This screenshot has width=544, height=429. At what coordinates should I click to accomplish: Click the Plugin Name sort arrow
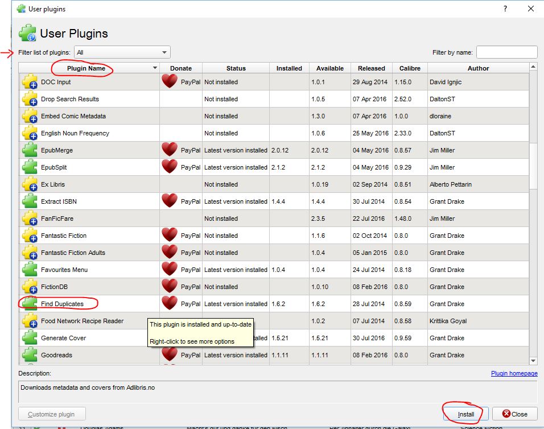pos(155,68)
